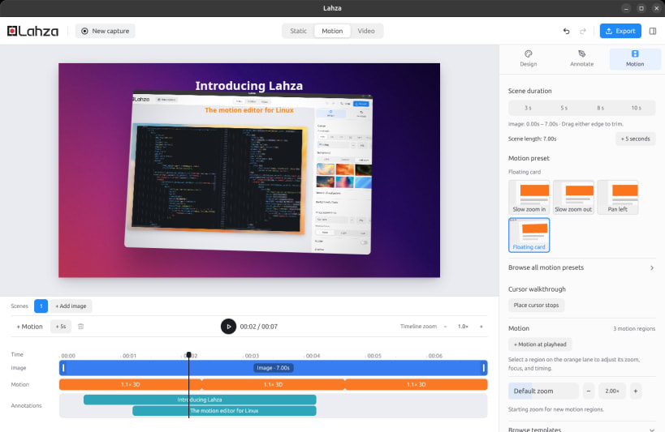Open the Design panel tab
The image size is (665, 432).
(528, 58)
